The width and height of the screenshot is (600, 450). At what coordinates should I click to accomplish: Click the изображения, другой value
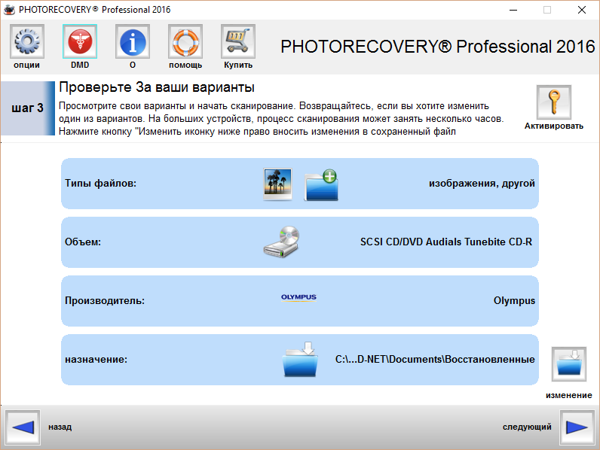point(482,184)
